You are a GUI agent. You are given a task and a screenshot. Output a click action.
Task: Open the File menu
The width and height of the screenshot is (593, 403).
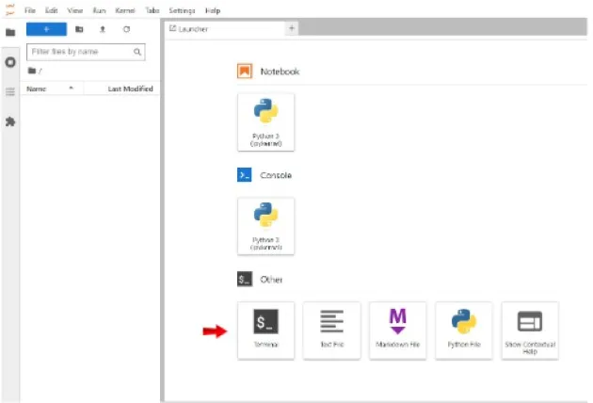[30, 10]
